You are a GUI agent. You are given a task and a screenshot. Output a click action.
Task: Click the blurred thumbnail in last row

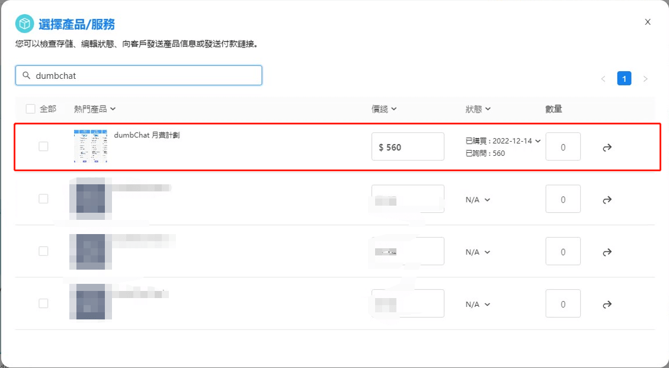pos(91,302)
